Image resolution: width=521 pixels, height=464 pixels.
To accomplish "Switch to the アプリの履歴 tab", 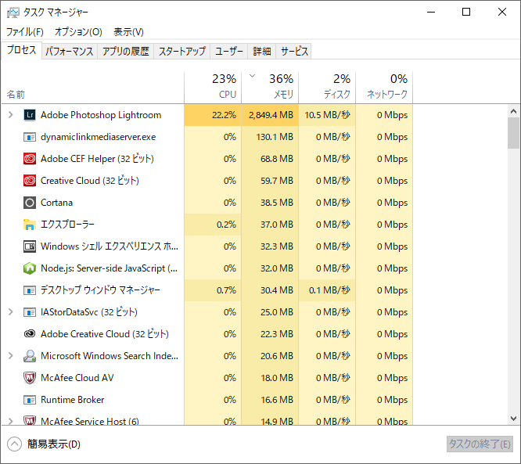I will [x=126, y=51].
